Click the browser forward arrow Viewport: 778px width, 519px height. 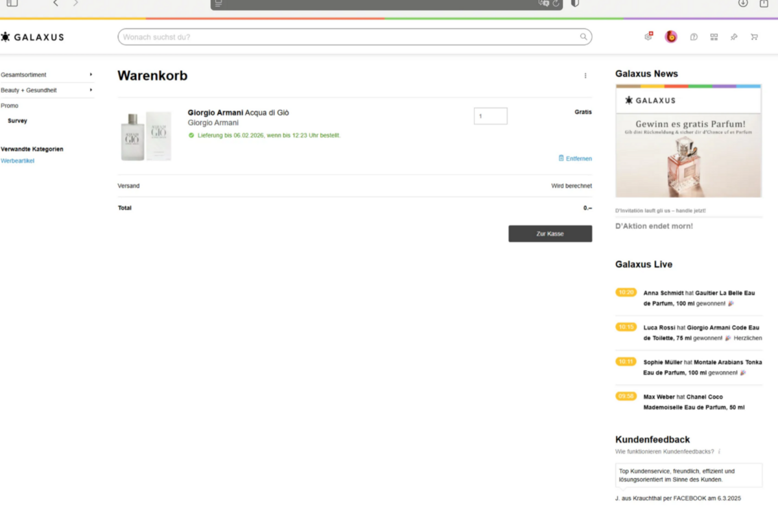pos(75,3)
